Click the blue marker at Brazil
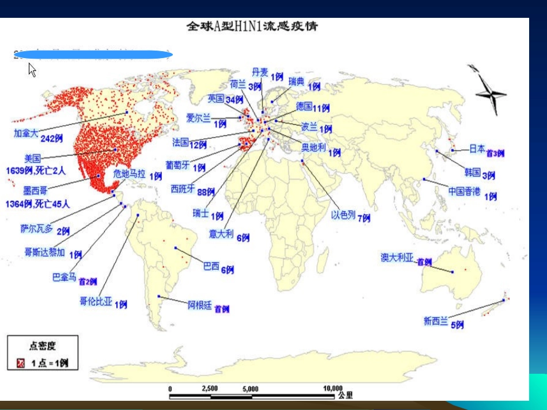 [176, 248]
